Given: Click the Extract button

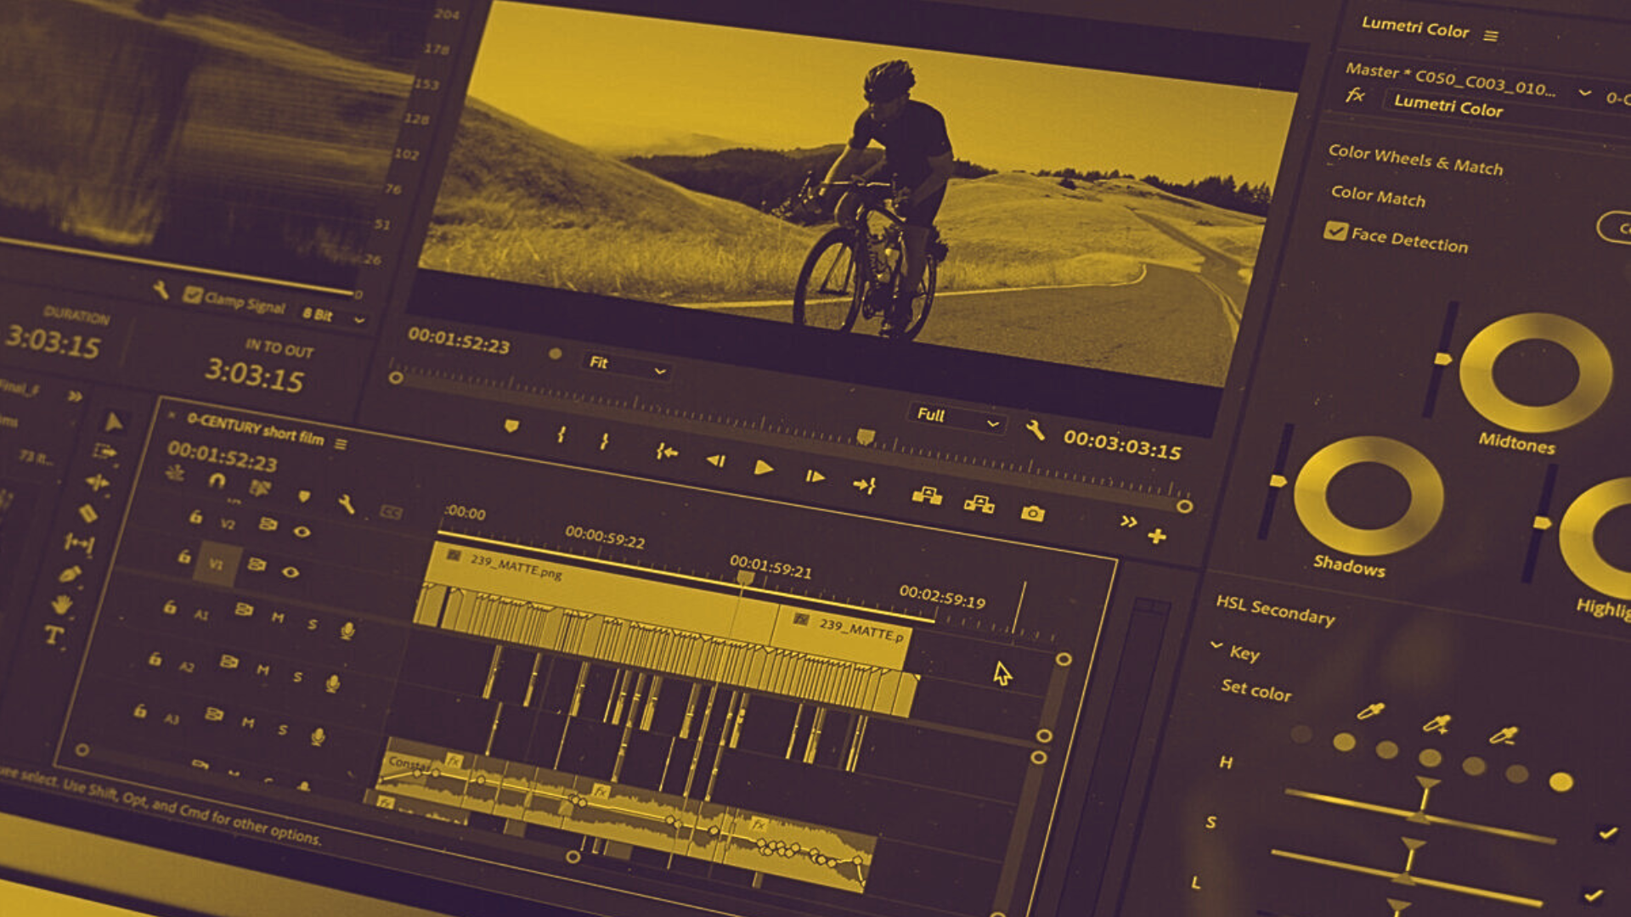Looking at the screenshot, I should click(x=979, y=504).
